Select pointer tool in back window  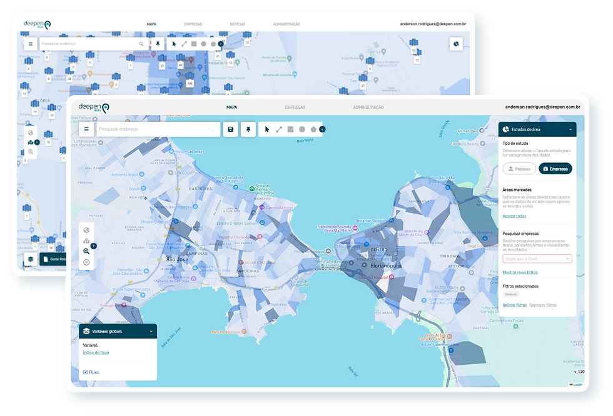point(175,44)
